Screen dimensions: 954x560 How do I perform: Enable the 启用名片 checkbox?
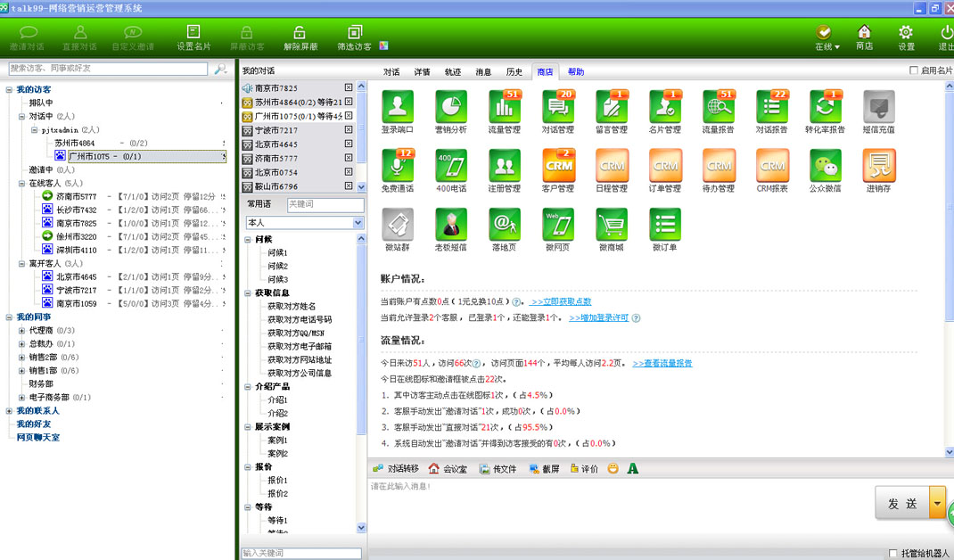(913, 70)
